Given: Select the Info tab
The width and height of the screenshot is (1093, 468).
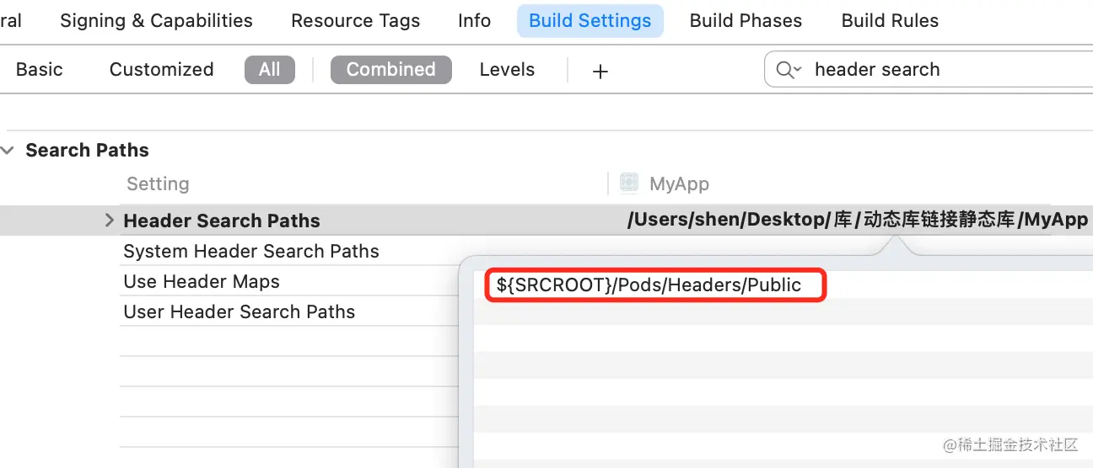Looking at the screenshot, I should pos(474,21).
